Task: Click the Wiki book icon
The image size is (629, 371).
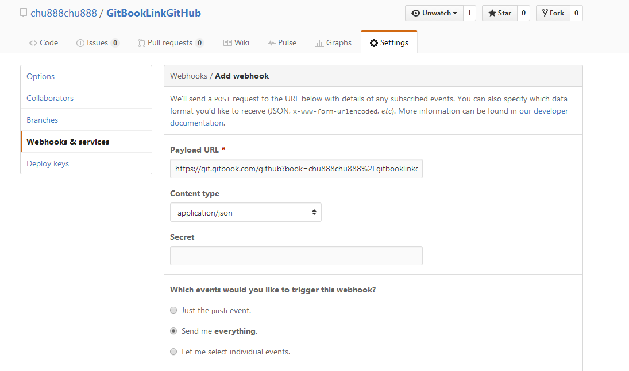Action: [x=227, y=43]
